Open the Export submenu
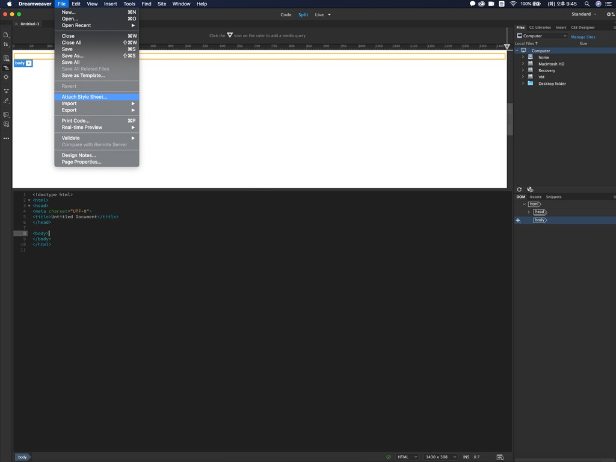 pos(97,110)
